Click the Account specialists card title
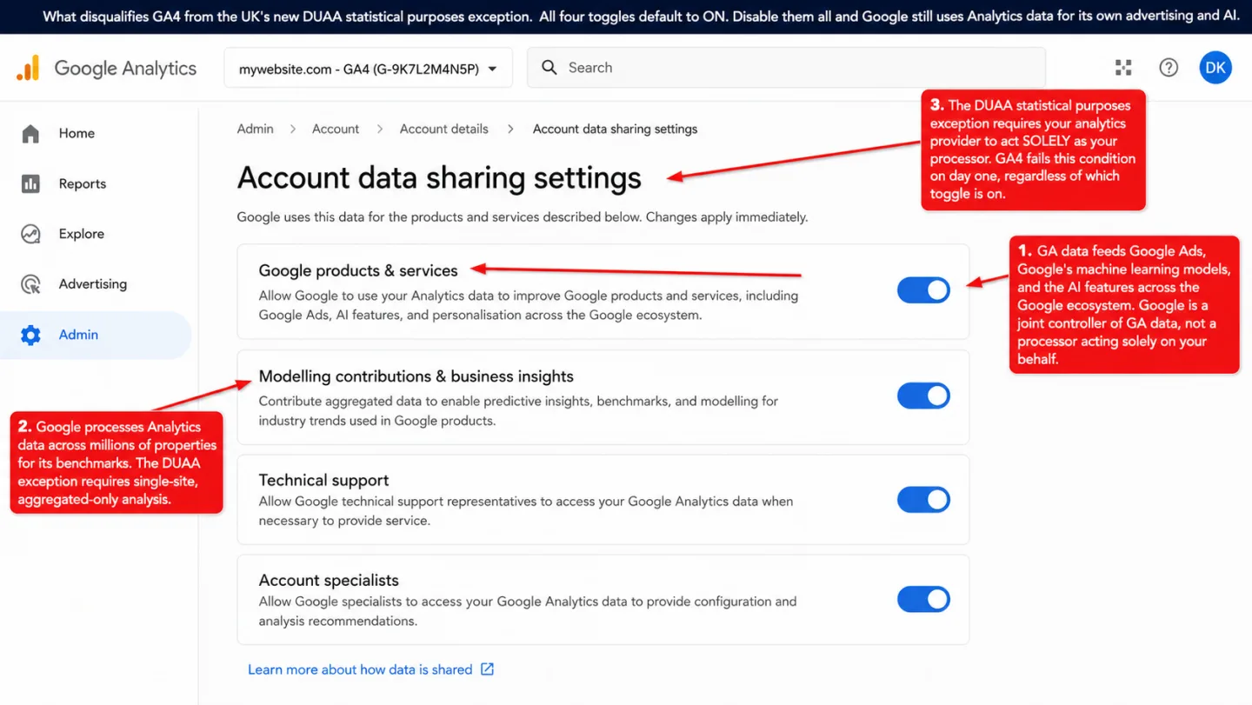1252x705 pixels. (x=329, y=580)
